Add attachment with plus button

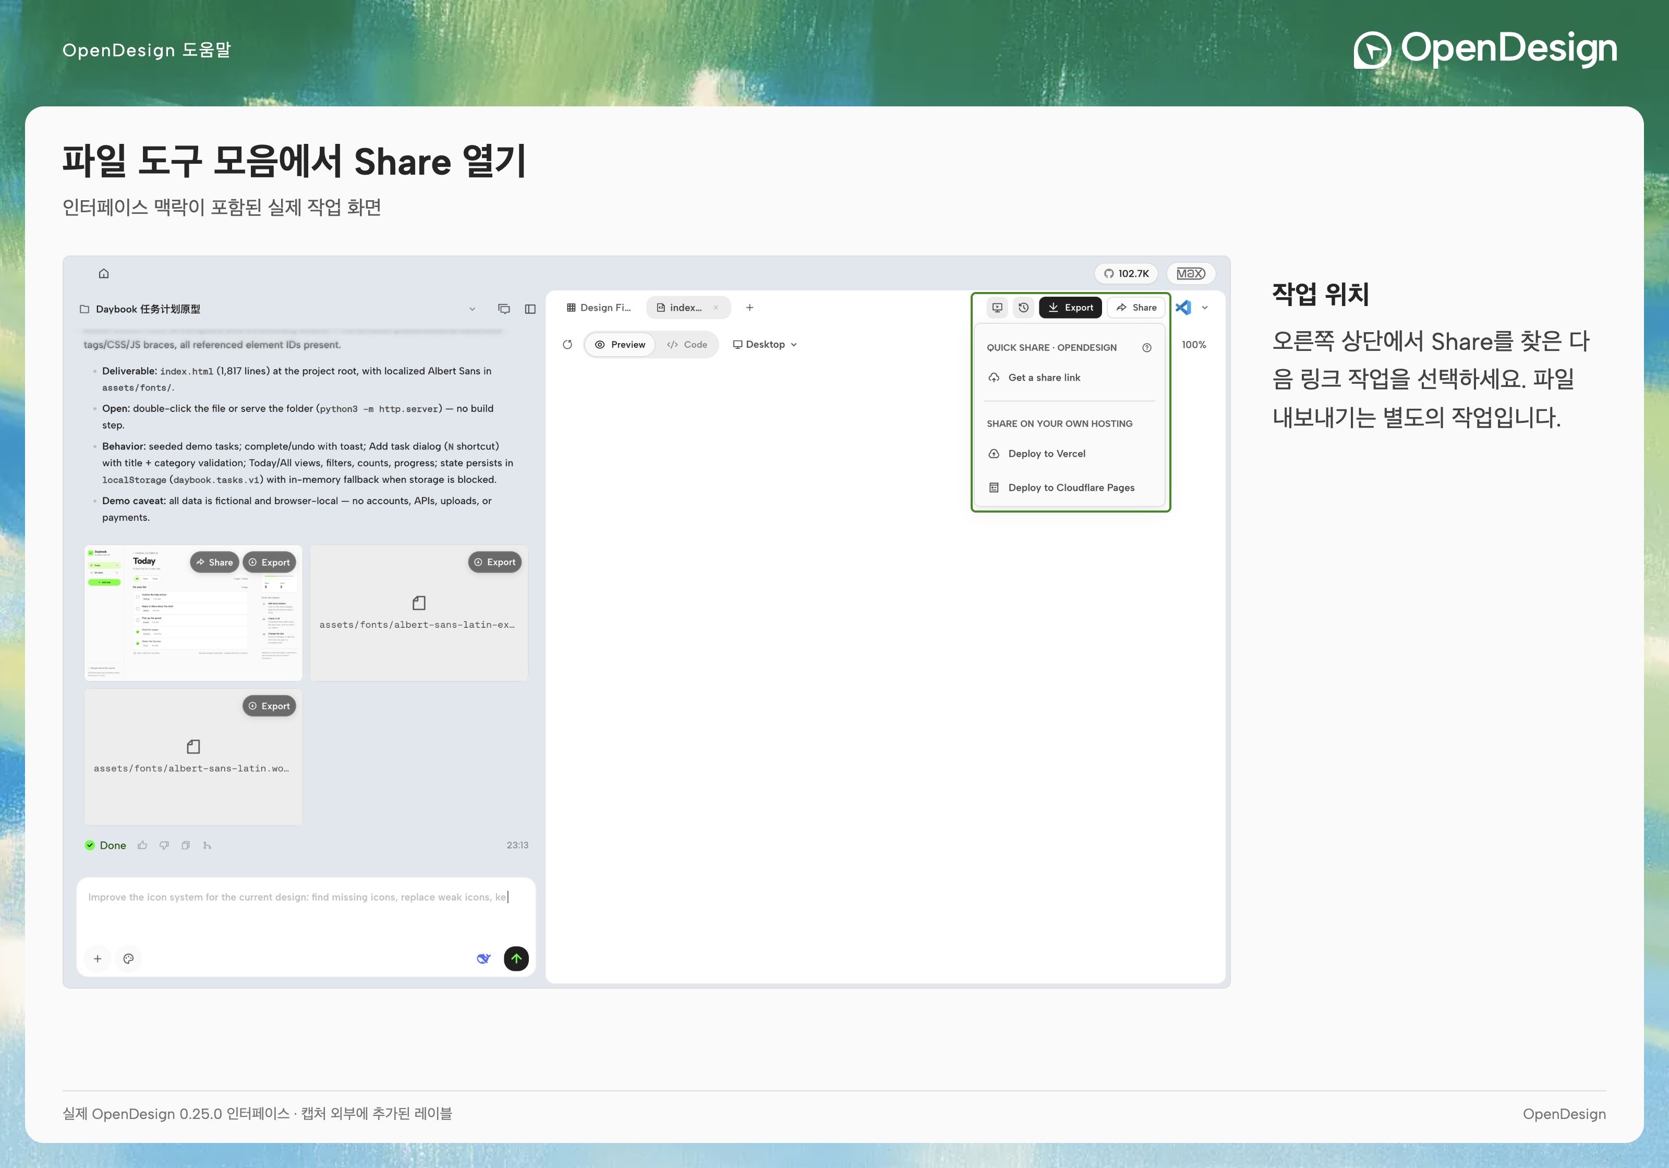(x=98, y=959)
